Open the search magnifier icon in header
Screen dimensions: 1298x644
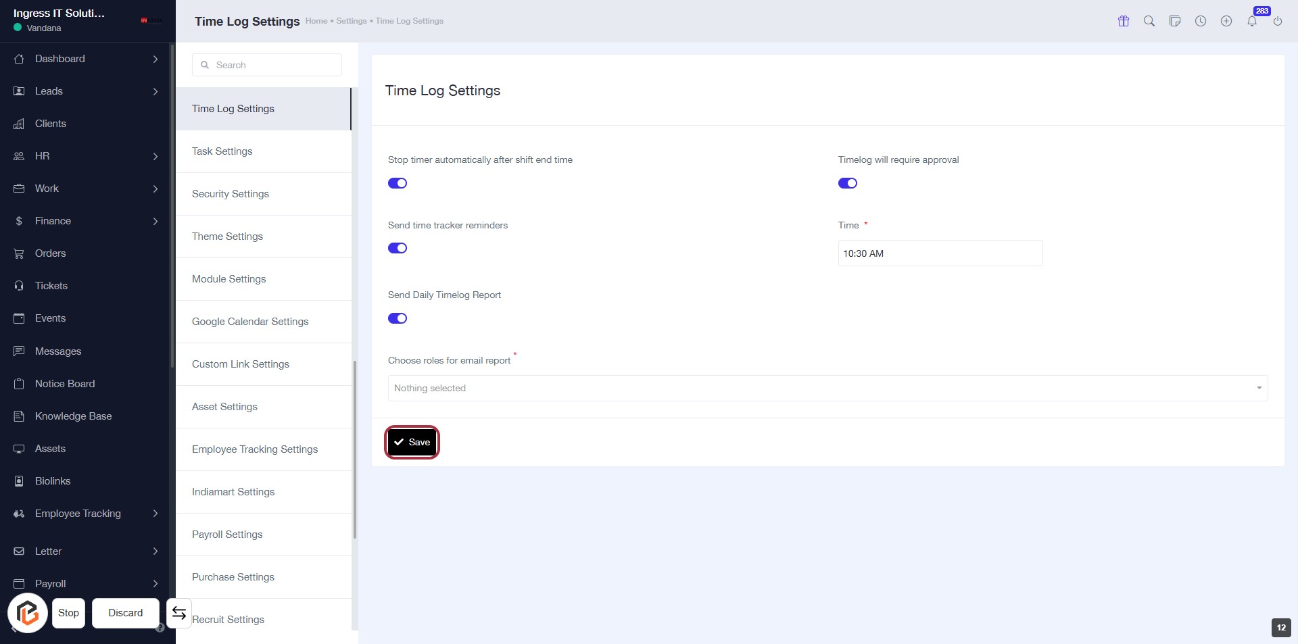click(x=1149, y=21)
